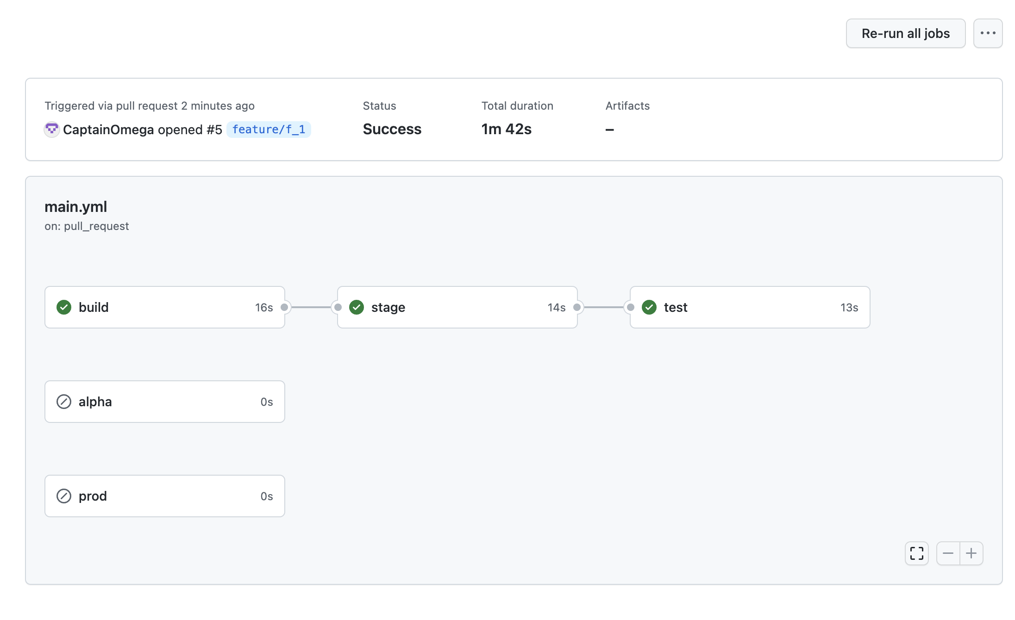Click the stage job success checkmark icon
This screenshot has width=1015, height=620.
(x=357, y=307)
